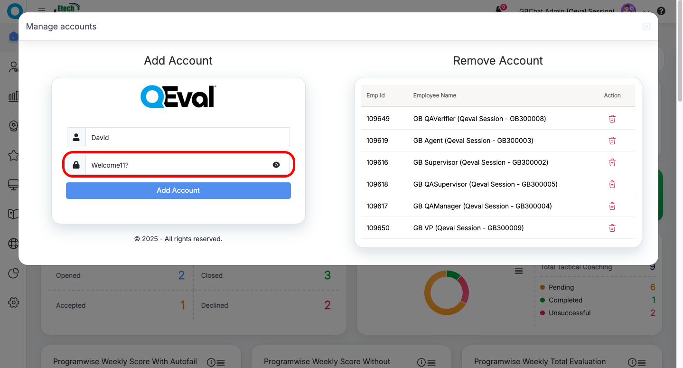The image size is (683, 368).
Task: Open the favorites star sidebar icon
Action: coord(13,155)
